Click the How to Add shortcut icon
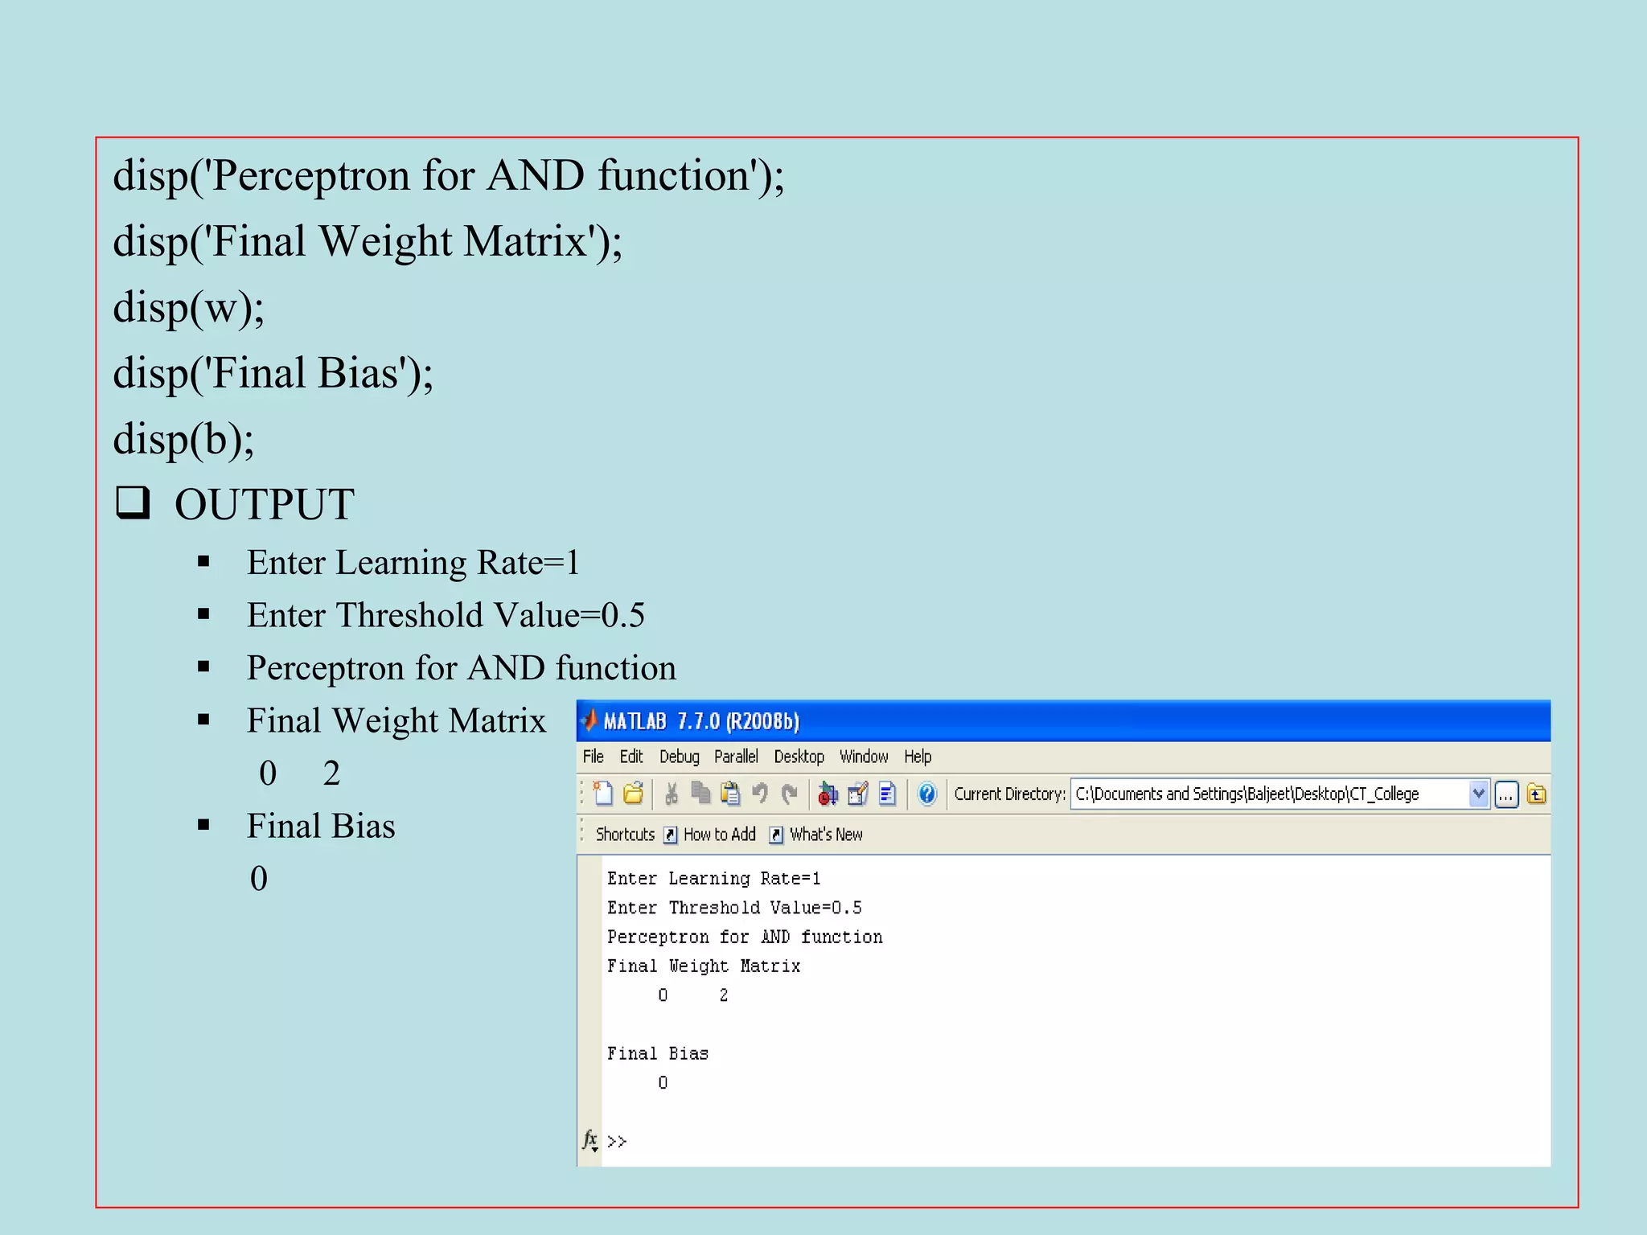 (x=671, y=835)
